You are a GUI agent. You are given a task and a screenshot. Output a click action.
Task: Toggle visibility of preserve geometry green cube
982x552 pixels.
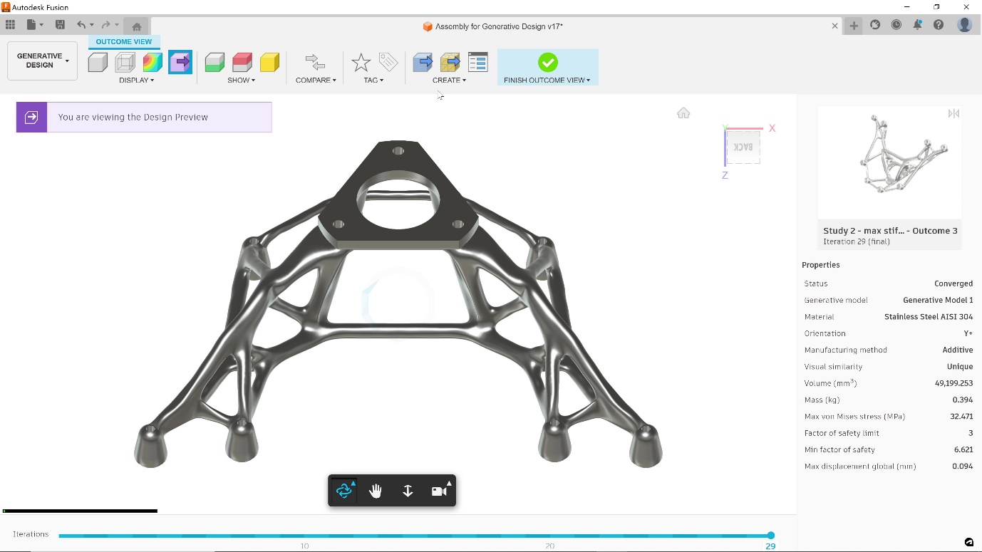[x=215, y=63]
